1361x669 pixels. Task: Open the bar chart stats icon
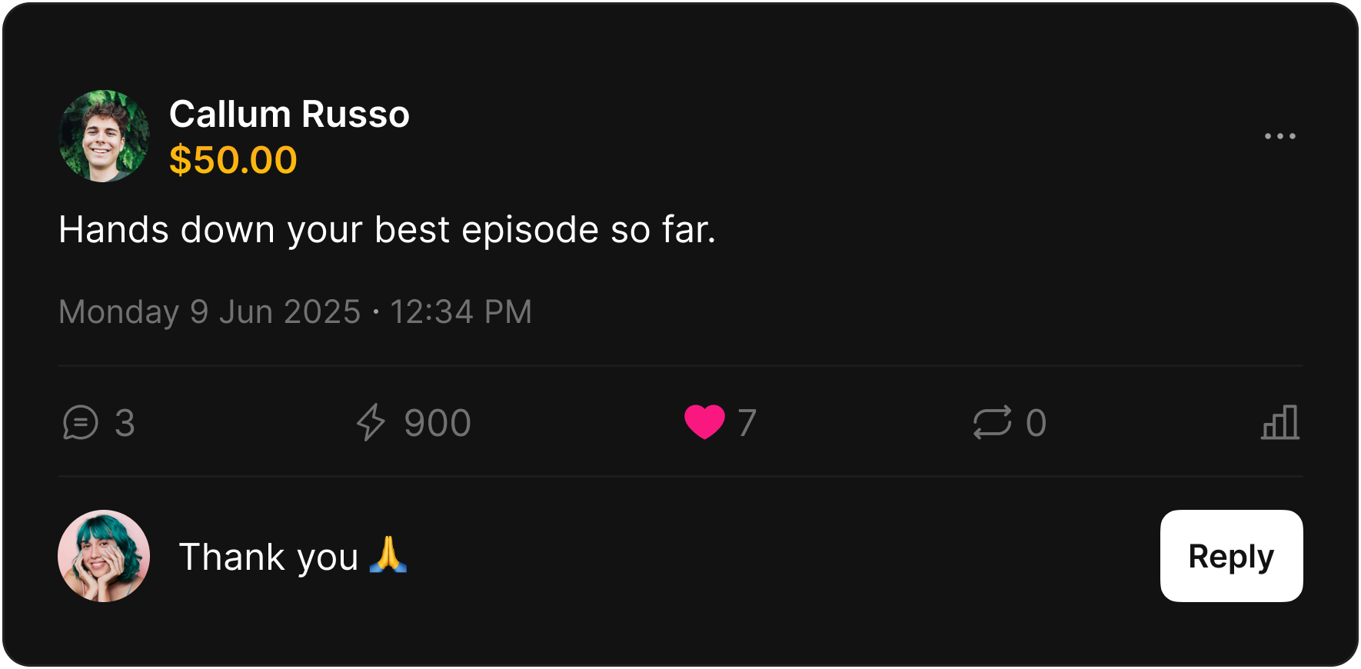pyautogui.click(x=1280, y=423)
